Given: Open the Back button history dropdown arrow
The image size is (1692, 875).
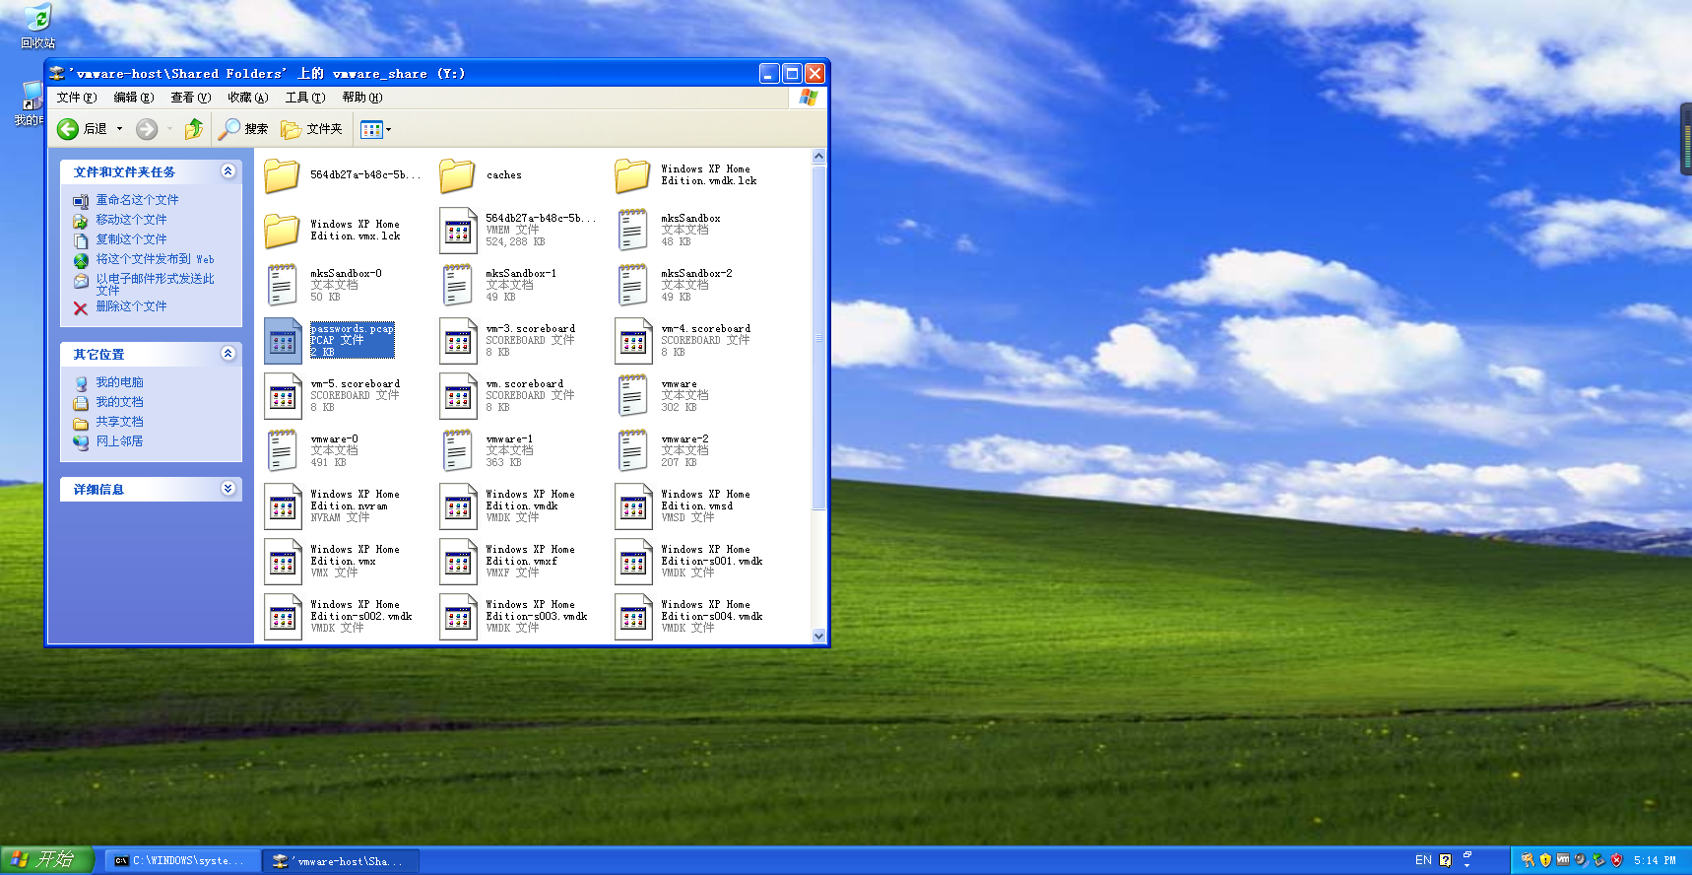Looking at the screenshot, I should coord(120,129).
